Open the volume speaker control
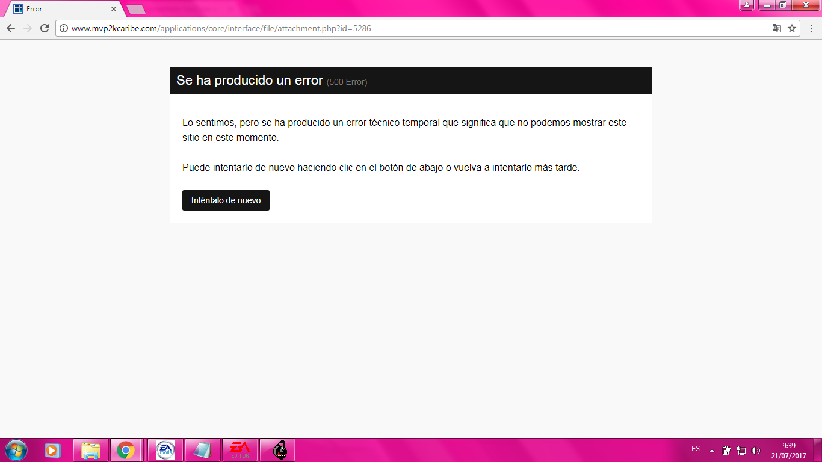Screen dimensions: 822x462 click(756, 450)
